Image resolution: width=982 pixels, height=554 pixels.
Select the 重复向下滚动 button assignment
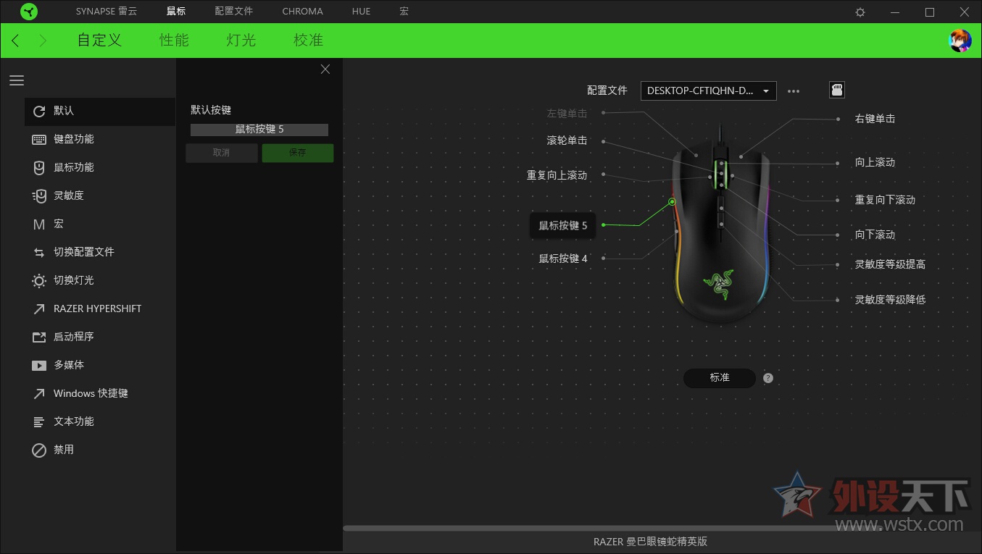886,200
